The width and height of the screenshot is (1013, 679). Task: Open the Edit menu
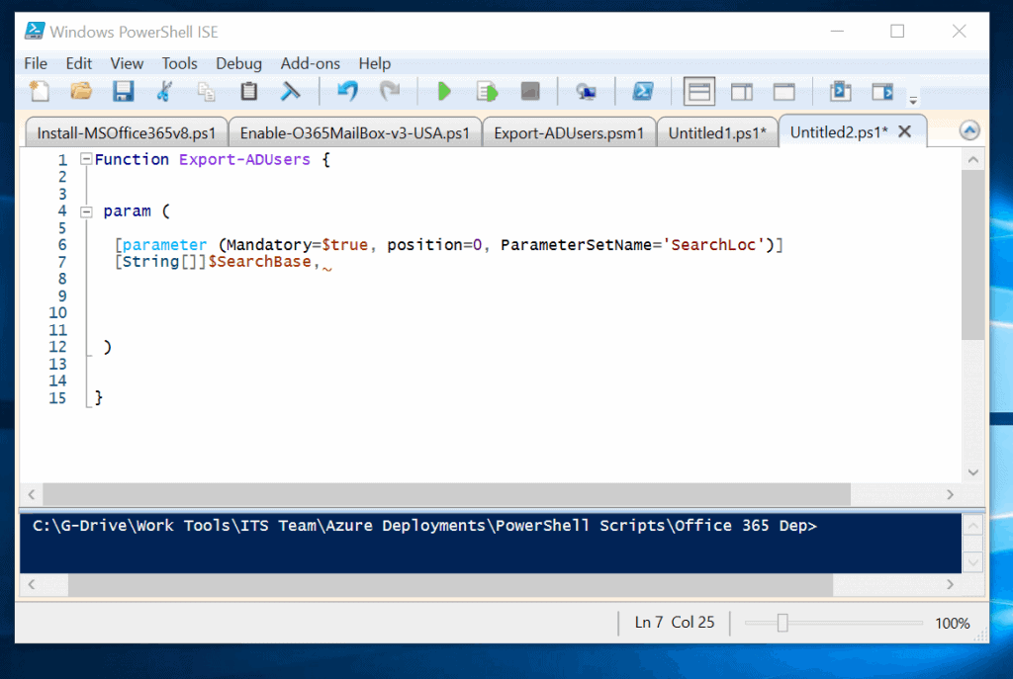pos(79,63)
